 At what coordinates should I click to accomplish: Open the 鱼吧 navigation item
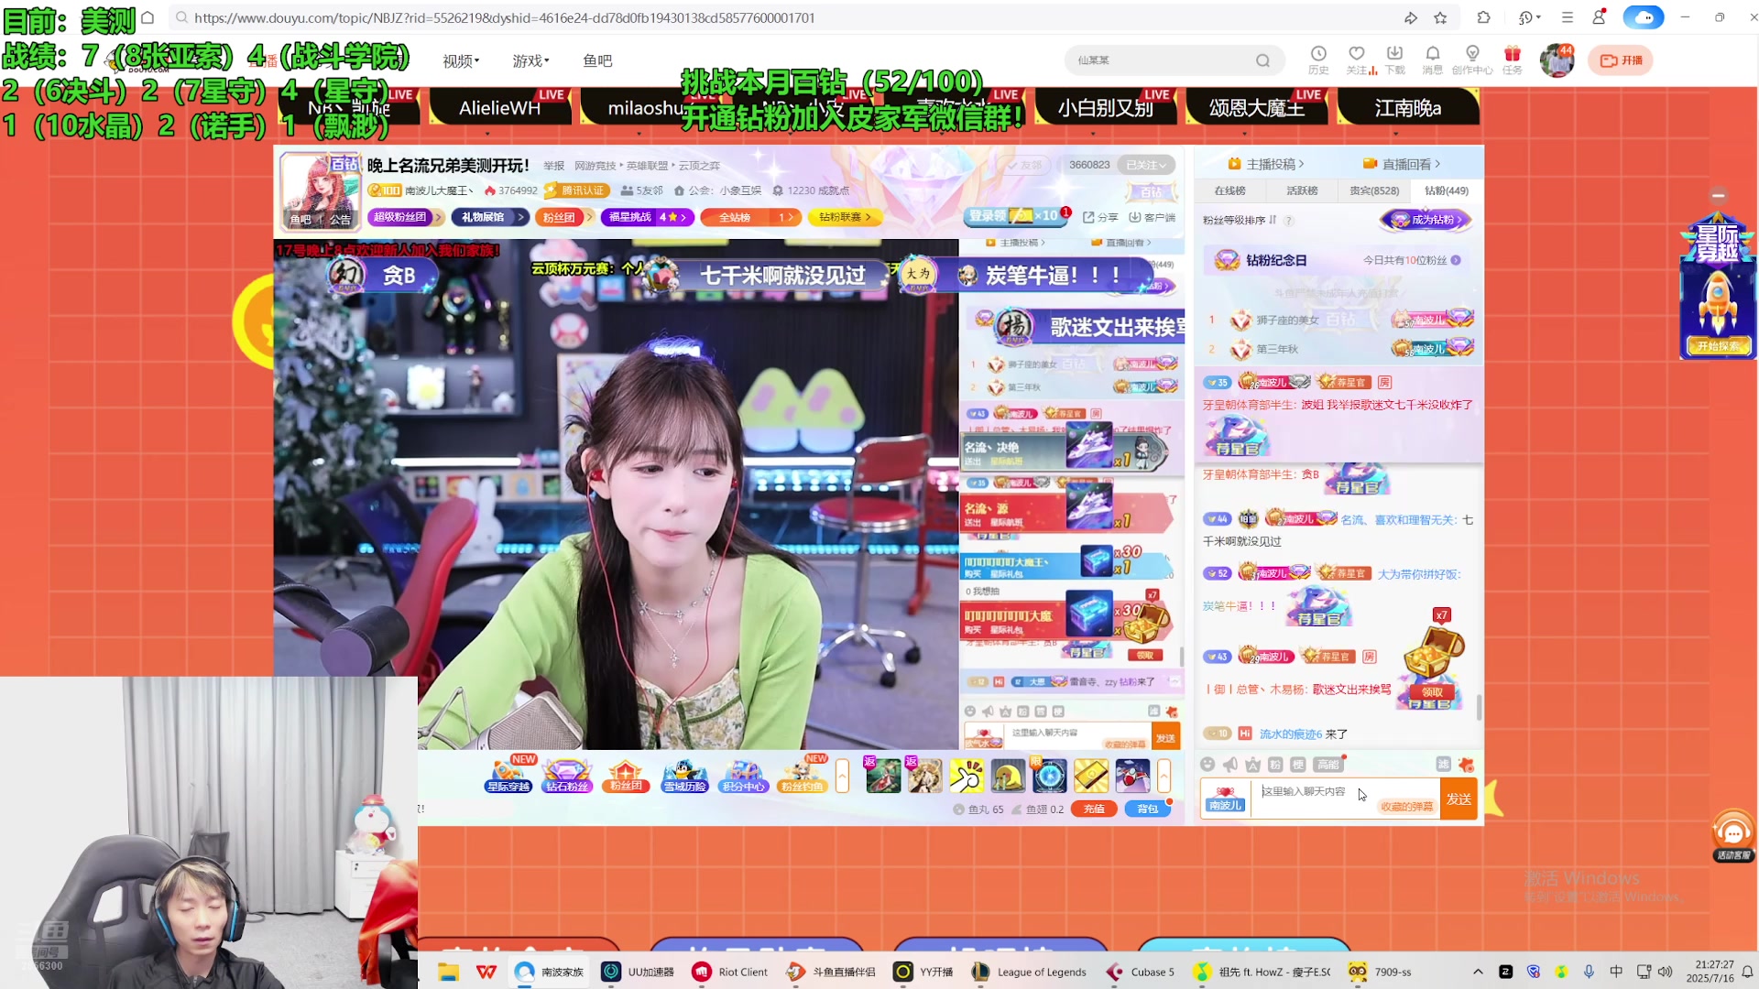[597, 60]
